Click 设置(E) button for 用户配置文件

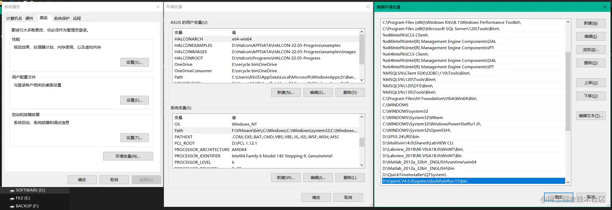(134, 100)
